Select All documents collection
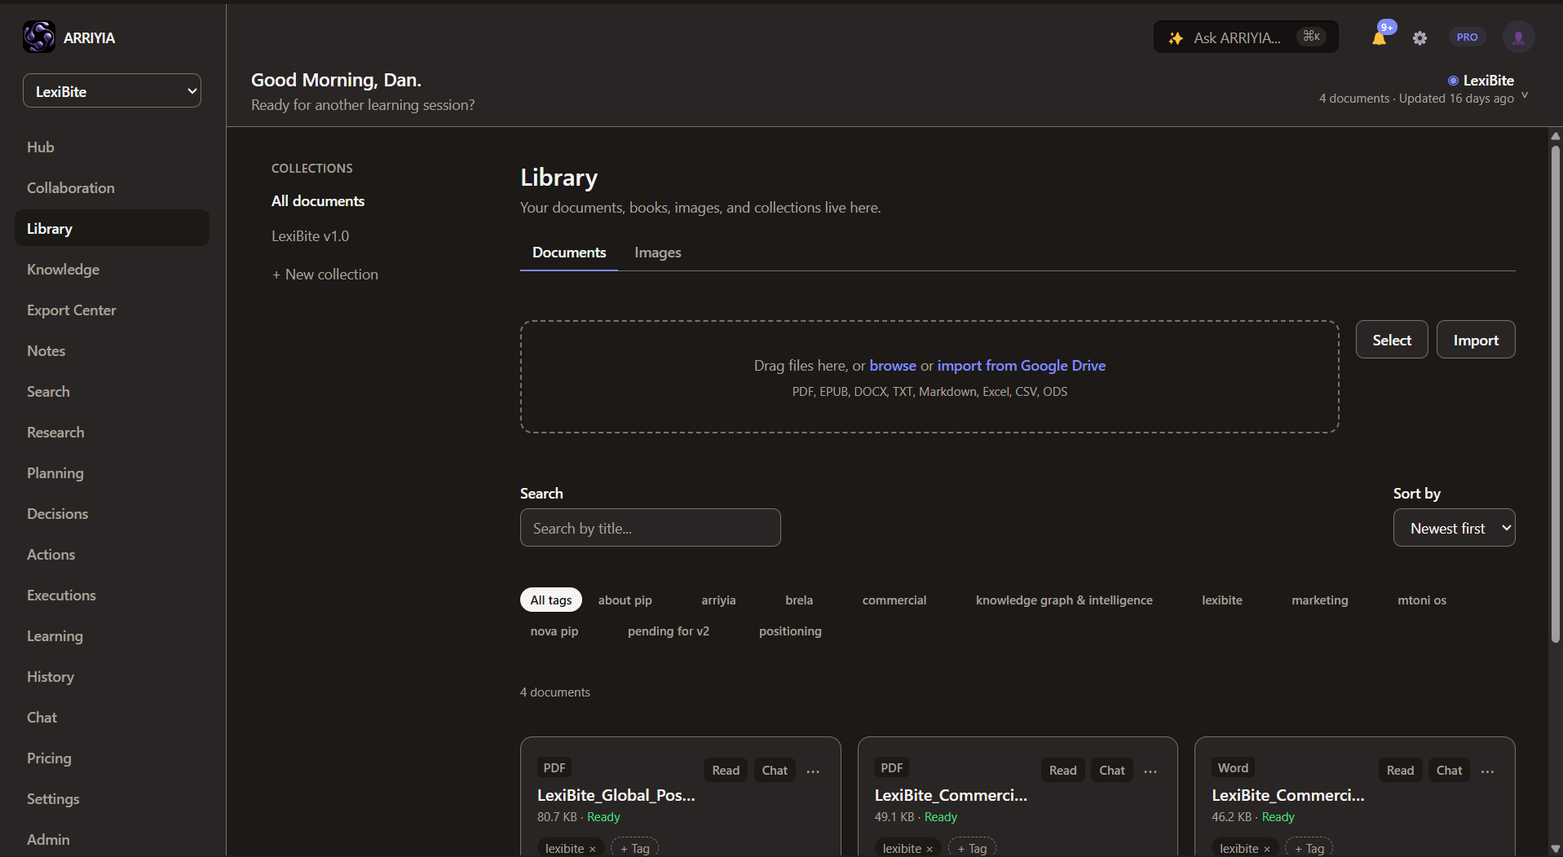This screenshot has height=857, width=1563. click(318, 201)
